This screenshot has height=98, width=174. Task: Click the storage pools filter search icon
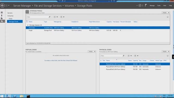coord(49,17)
